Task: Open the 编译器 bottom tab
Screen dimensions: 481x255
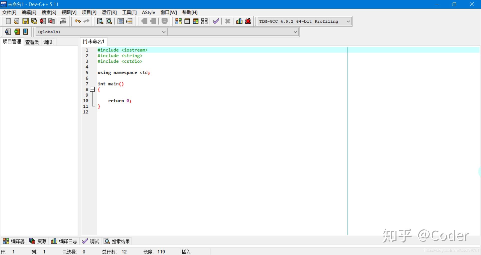Action: coord(14,241)
